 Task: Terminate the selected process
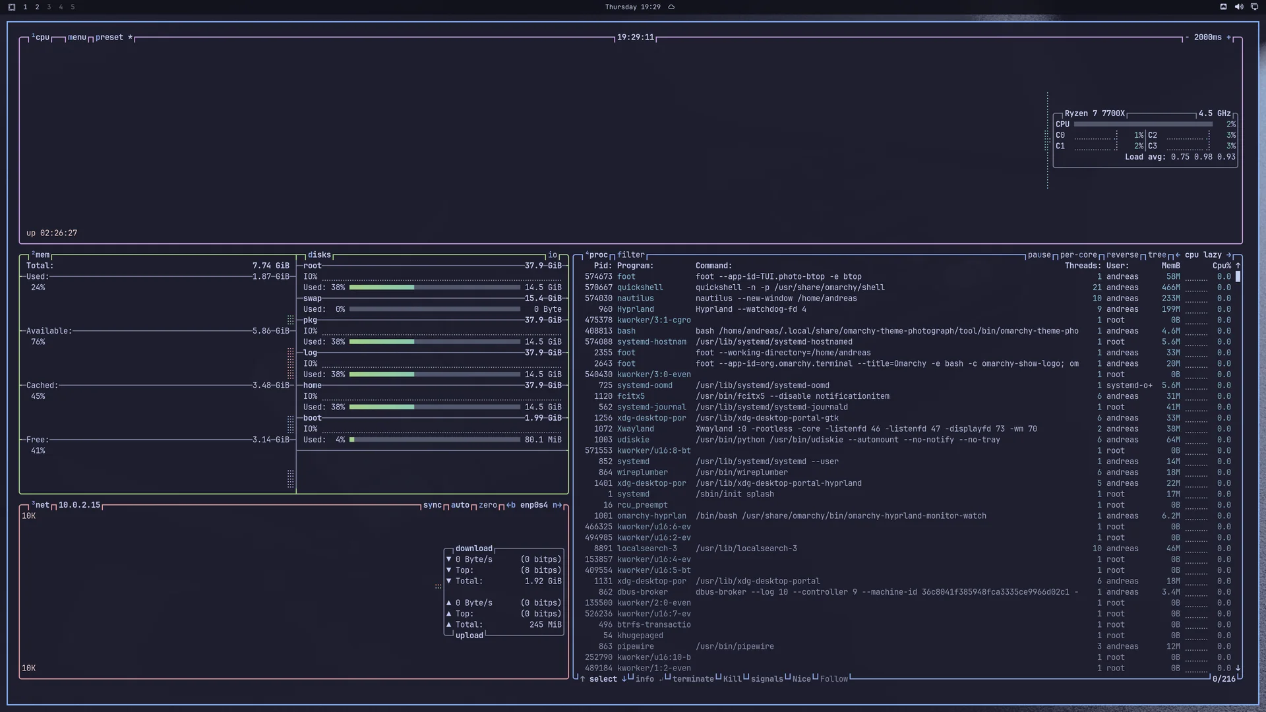pos(692,679)
